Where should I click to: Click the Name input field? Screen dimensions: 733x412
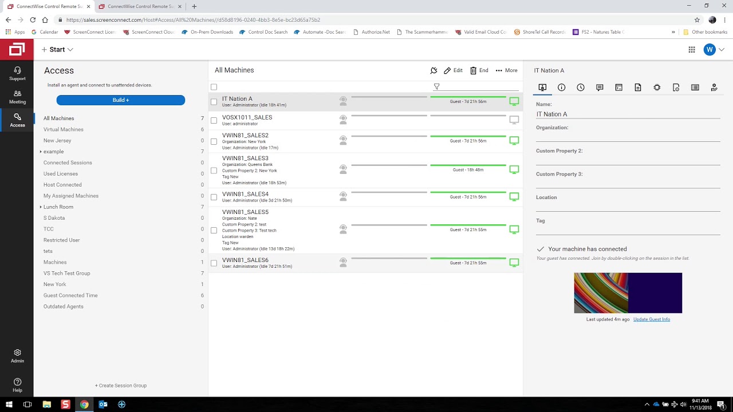(628, 114)
